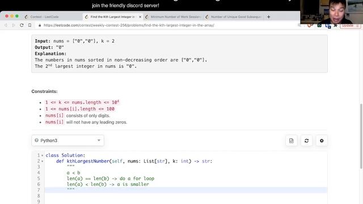Reload the current page
Image resolution: width=363 pixels, height=204 pixels.
click(22, 25)
